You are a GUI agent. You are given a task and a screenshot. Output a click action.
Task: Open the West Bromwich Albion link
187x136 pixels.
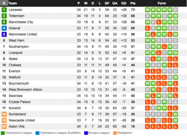(25, 90)
